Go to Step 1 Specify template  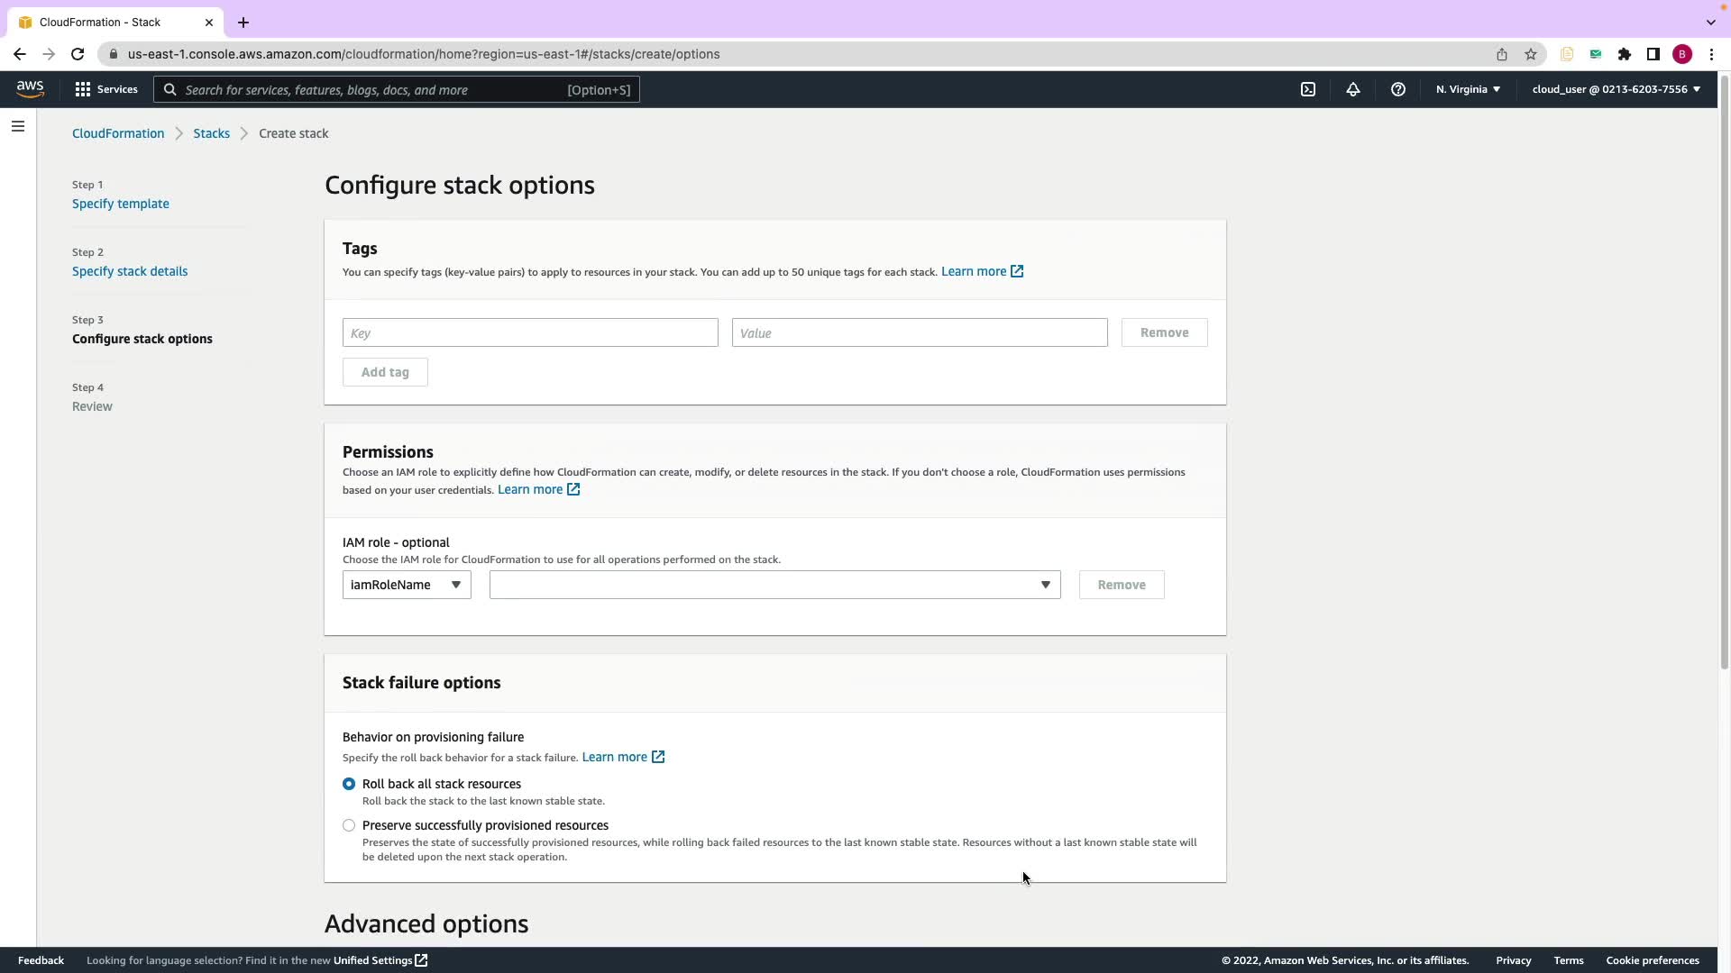coord(121,204)
